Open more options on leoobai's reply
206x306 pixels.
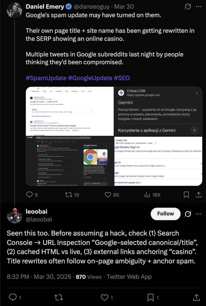click(x=199, y=214)
